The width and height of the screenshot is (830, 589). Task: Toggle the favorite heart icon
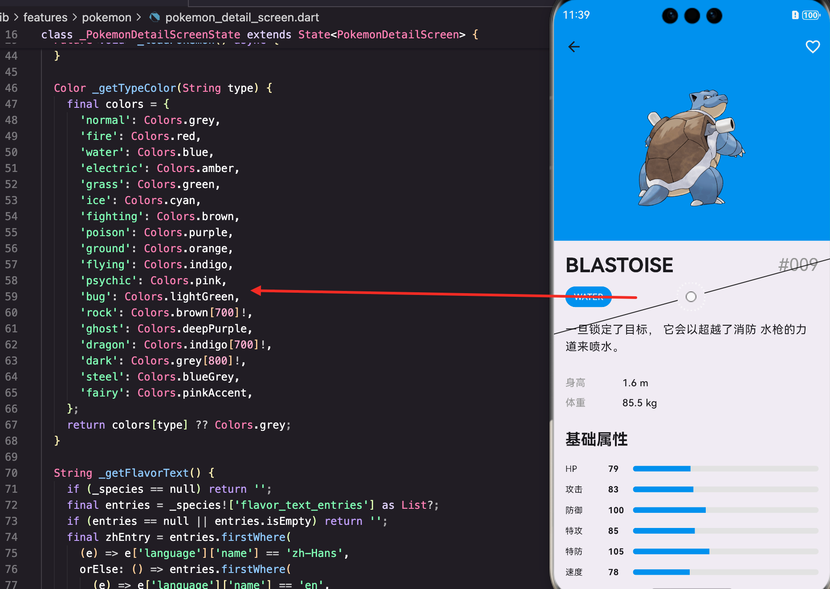coord(813,47)
